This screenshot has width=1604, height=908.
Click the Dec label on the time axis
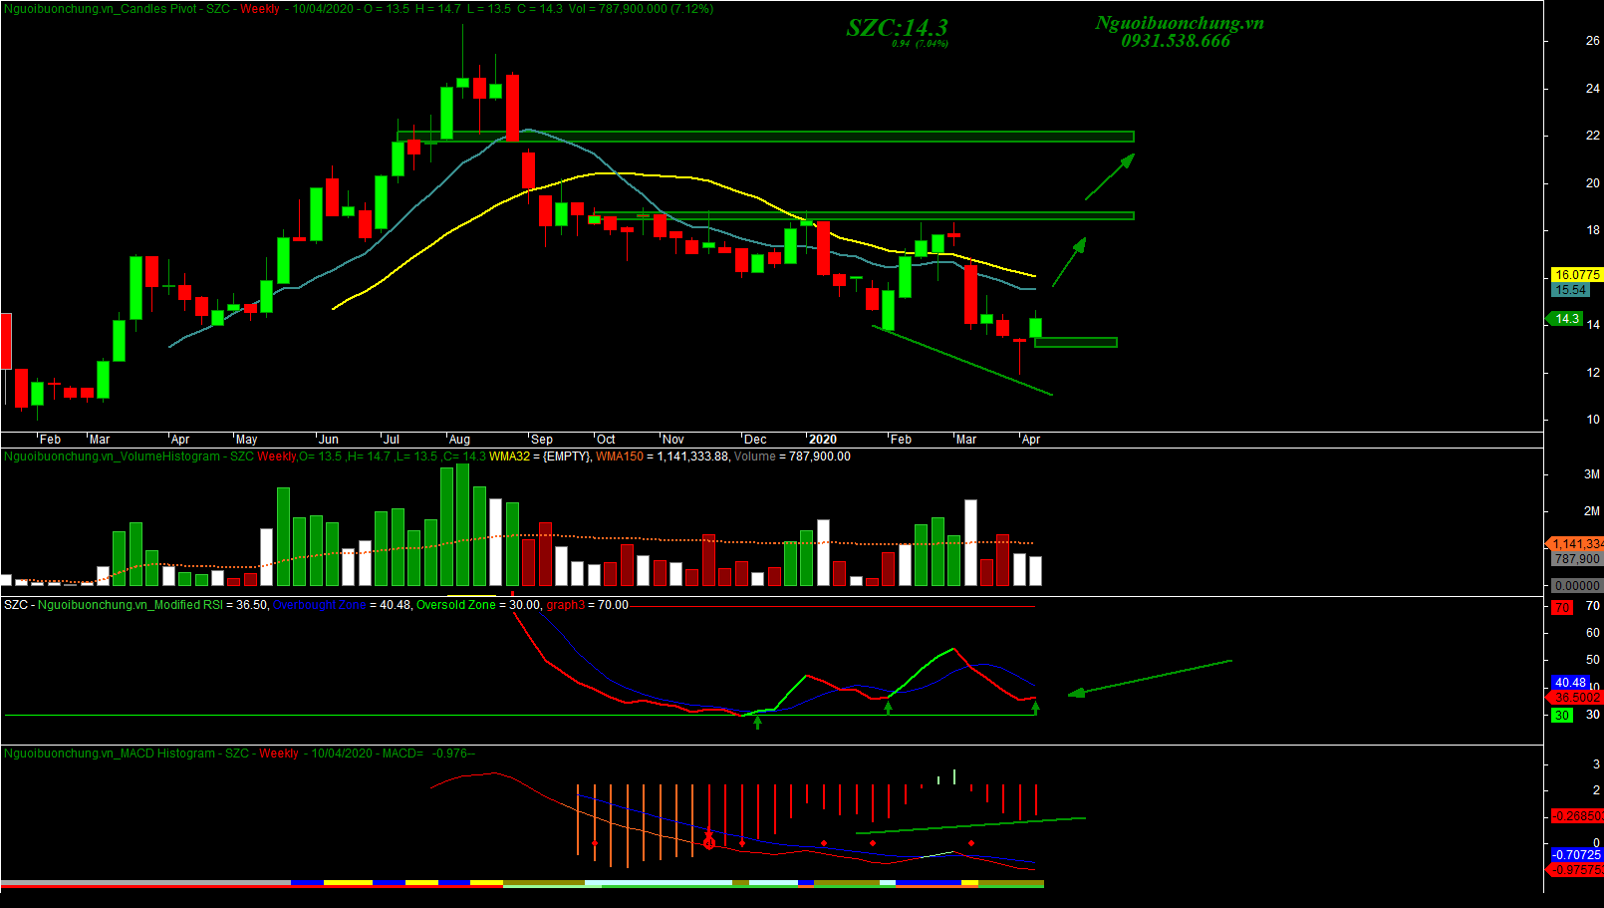(x=755, y=440)
